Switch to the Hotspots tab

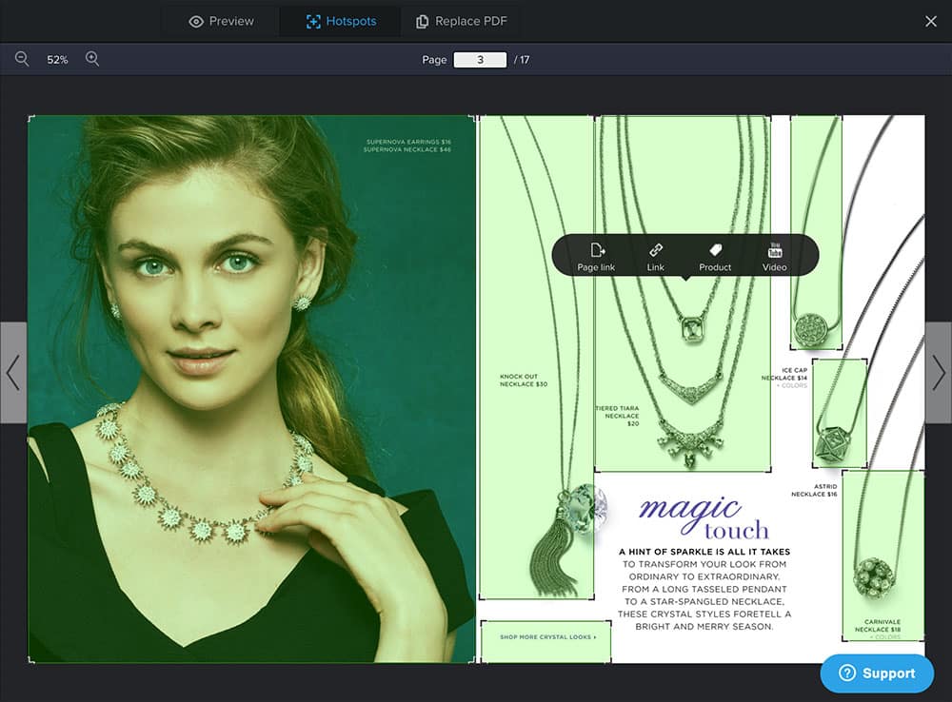pos(339,20)
